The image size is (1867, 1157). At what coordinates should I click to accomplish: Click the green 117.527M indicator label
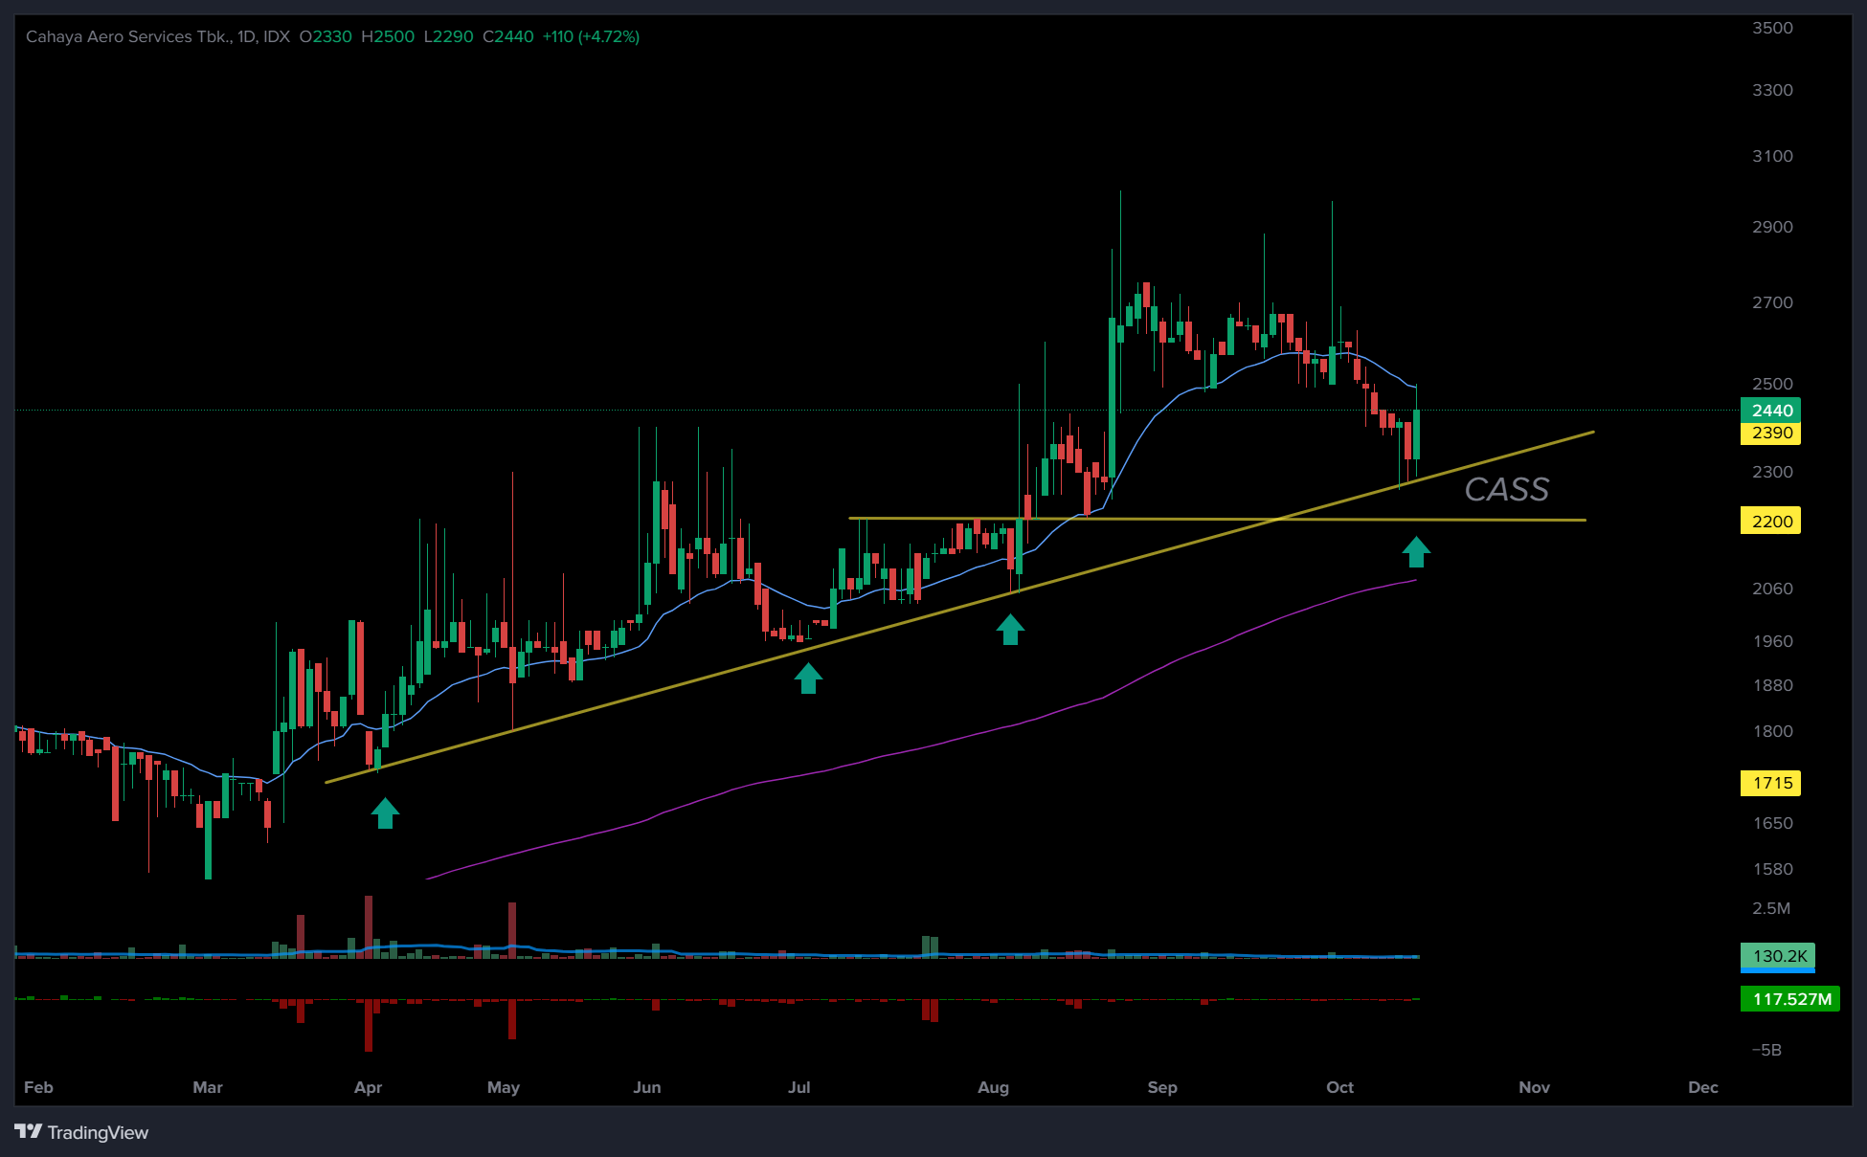coord(1790,999)
